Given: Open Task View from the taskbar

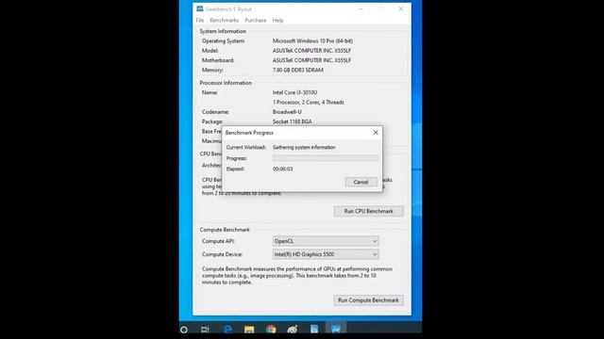Looking at the screenshot, I should pyautogui.click(x=205, y=330).
